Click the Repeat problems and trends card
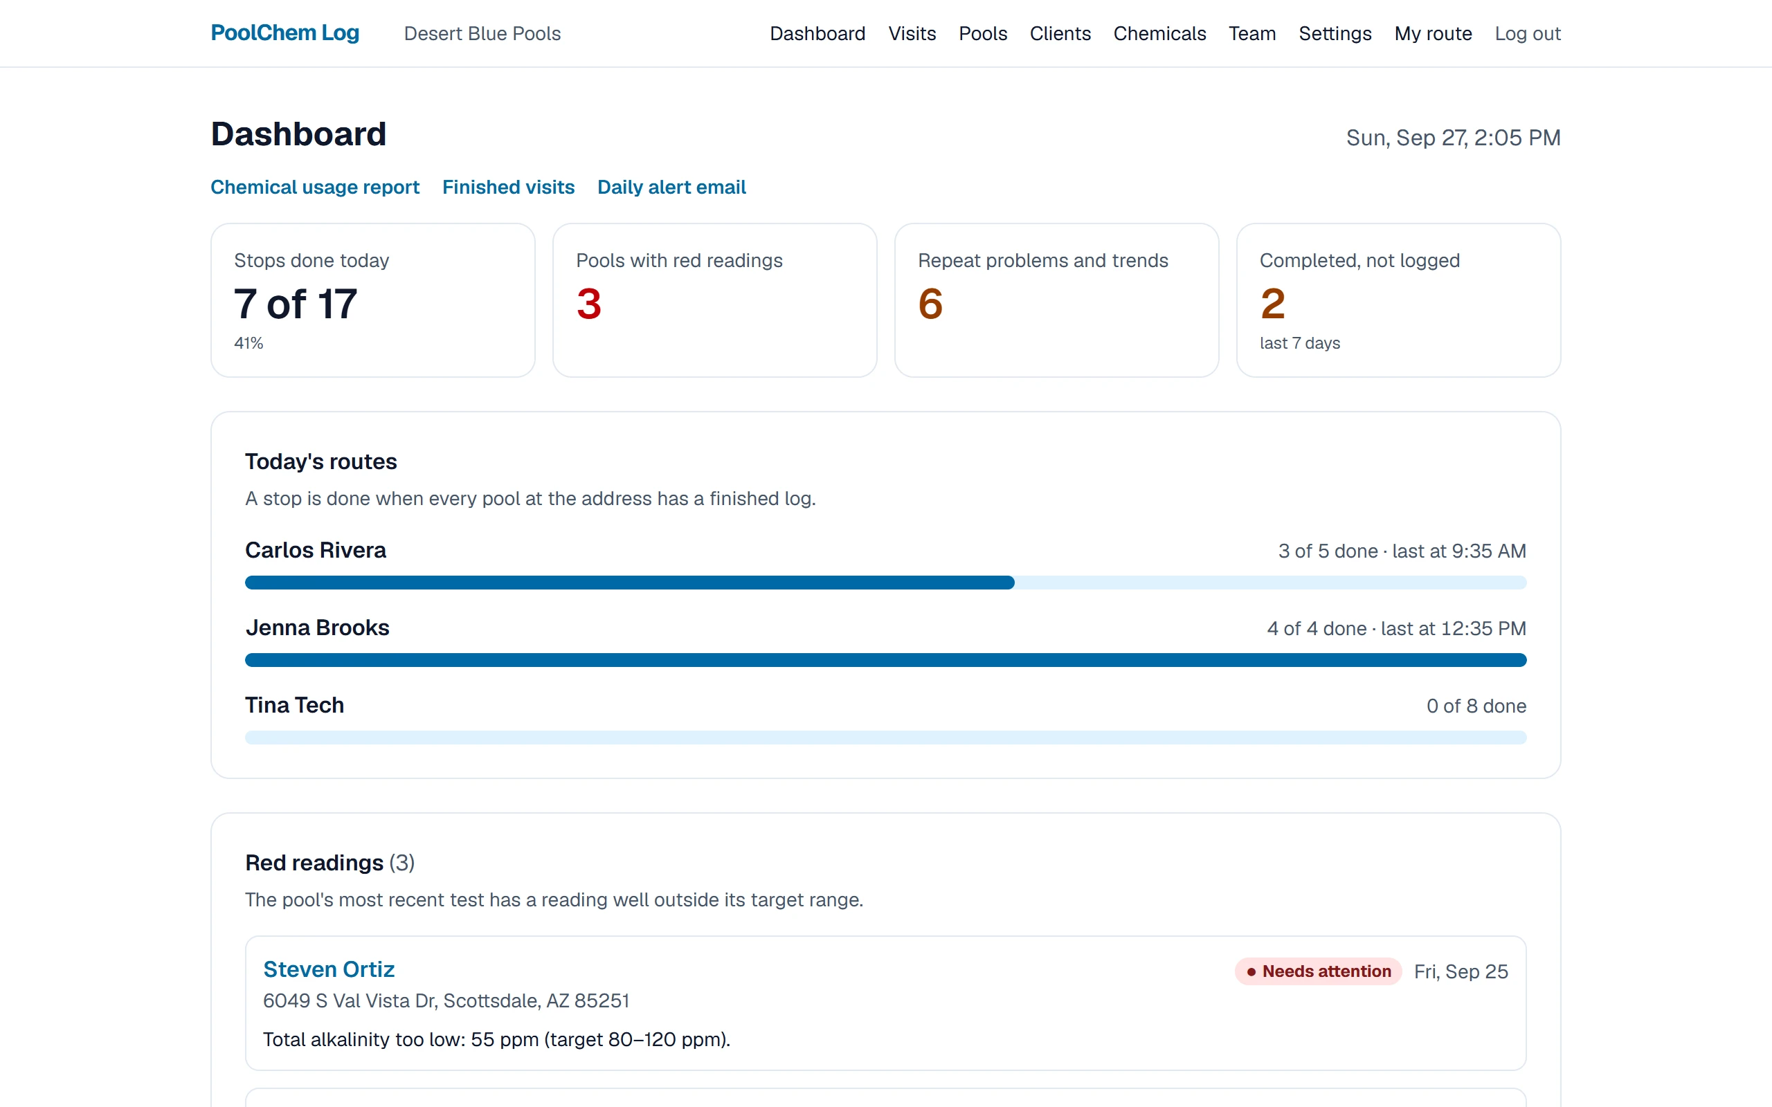 click(1056, 300)
